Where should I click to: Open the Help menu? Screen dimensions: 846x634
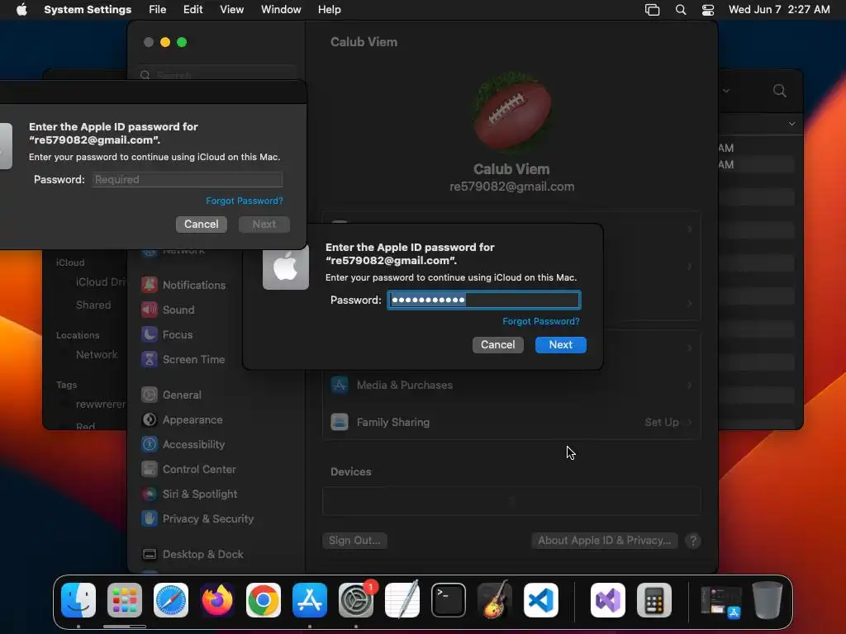pyautogui.click(x=329, y=10)
